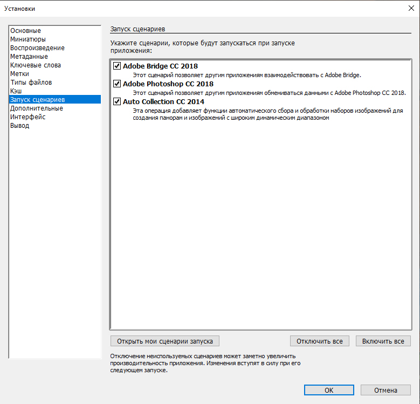Image resolution: width=420 pixels, height=404 pixels.
Task: Open the Основные preferences section
Action: 55,31
